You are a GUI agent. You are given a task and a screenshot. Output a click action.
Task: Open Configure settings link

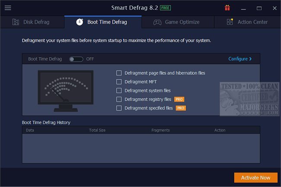click(239, 59)
